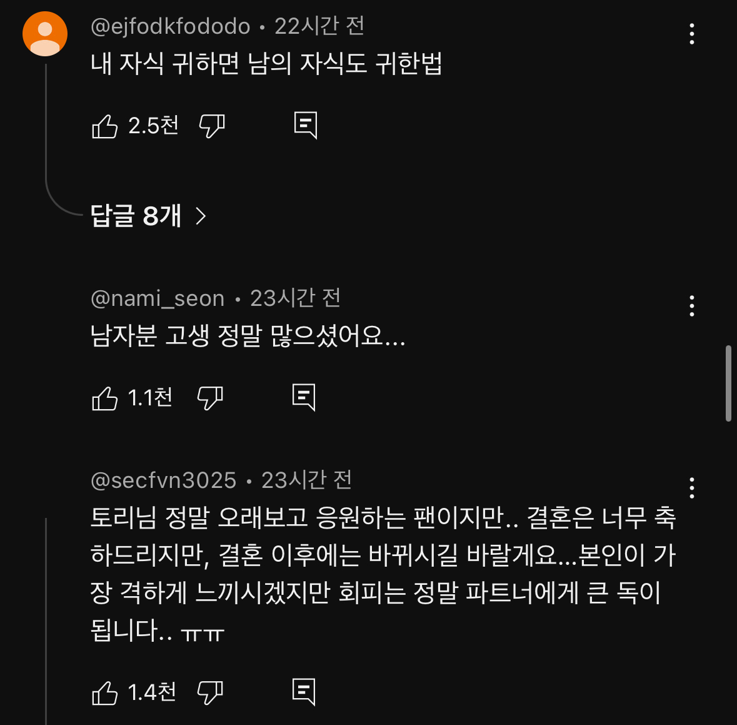
Task: Like the comment by @nami_seon
Action: (105, 398)
